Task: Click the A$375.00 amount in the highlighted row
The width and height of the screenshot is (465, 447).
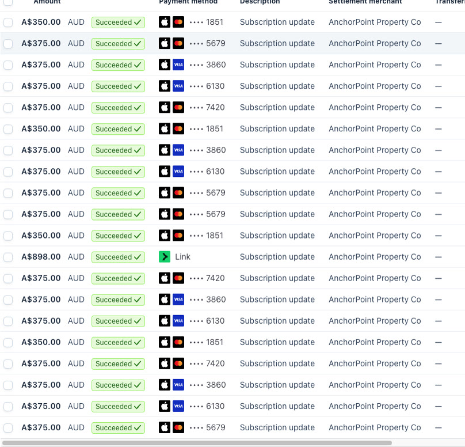Action: [x=41, y=43]
